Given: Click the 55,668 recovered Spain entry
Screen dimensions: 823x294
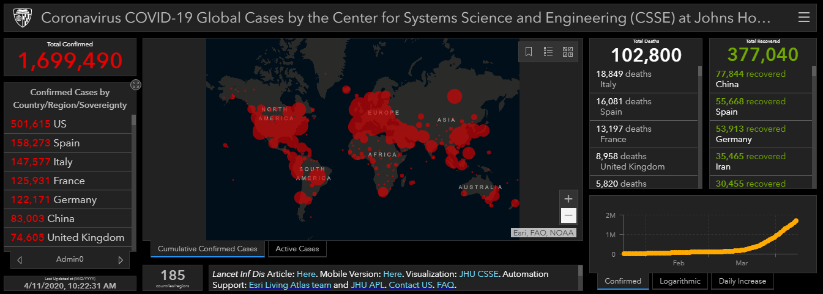Looking at the screenshot, I should click(x=761, y=107).
